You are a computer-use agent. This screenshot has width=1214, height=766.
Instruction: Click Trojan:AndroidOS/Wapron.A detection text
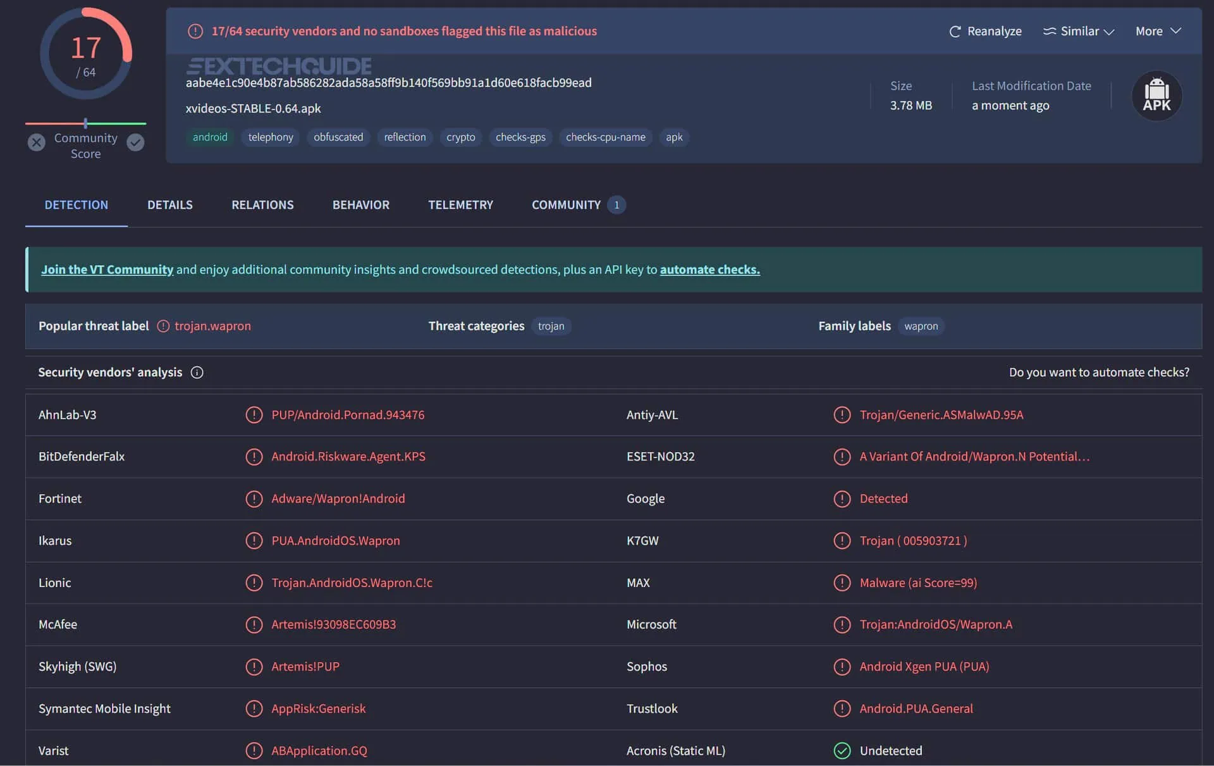click(x=936, y=625)
